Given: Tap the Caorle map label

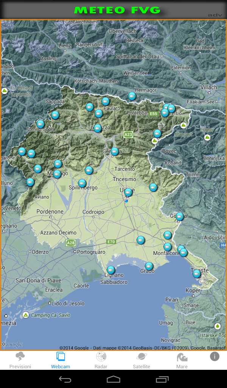Looking at the screenshot, I should [81, 286].
